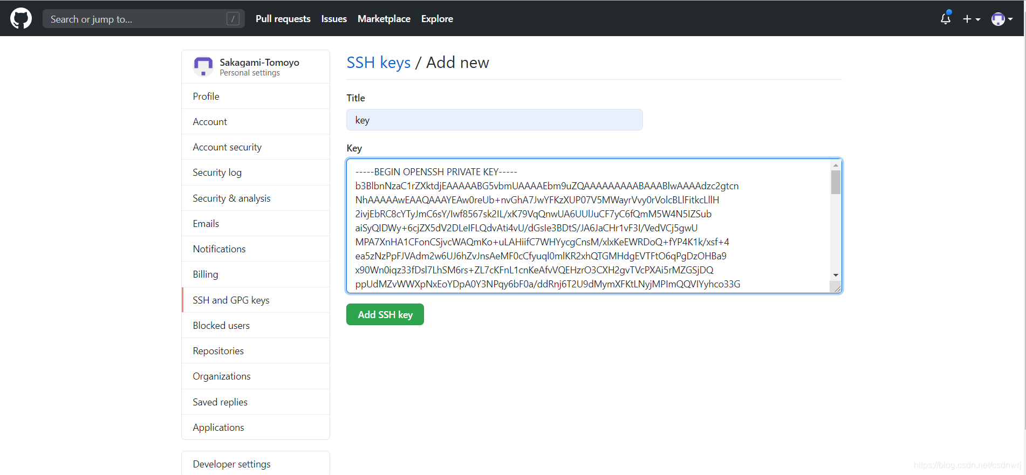Screen dimensions: 1026x475
Task: Select Account in the sidebar
Action: pos(256,122)
